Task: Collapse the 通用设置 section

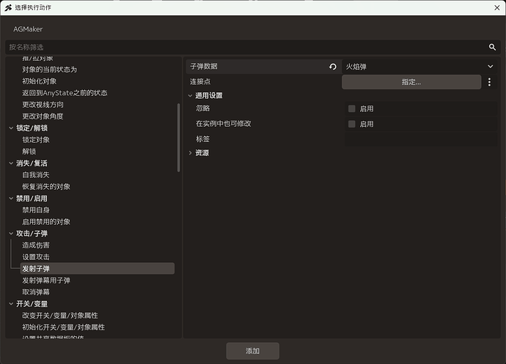Action: (x=190, y=95)
